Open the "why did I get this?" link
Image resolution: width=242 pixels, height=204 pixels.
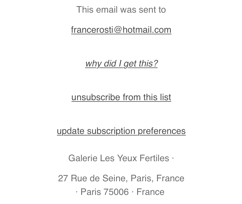point(121,64)
